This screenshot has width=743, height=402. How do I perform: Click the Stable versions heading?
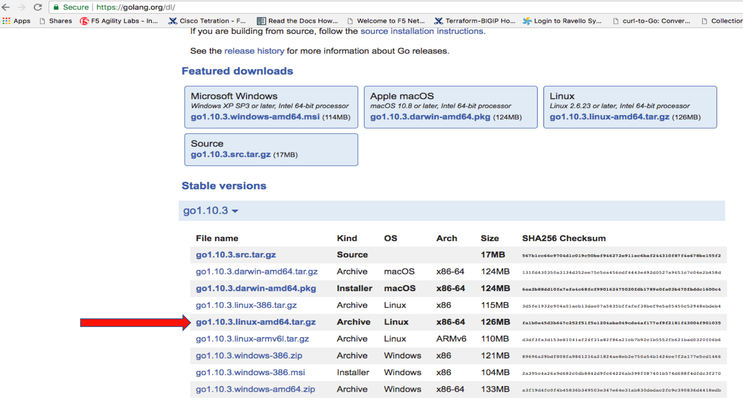point(224,185)
